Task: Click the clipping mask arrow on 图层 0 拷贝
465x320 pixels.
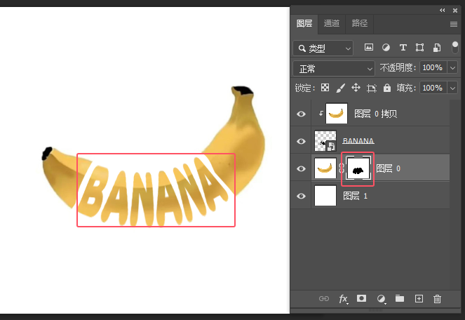Action: point(321,113)
